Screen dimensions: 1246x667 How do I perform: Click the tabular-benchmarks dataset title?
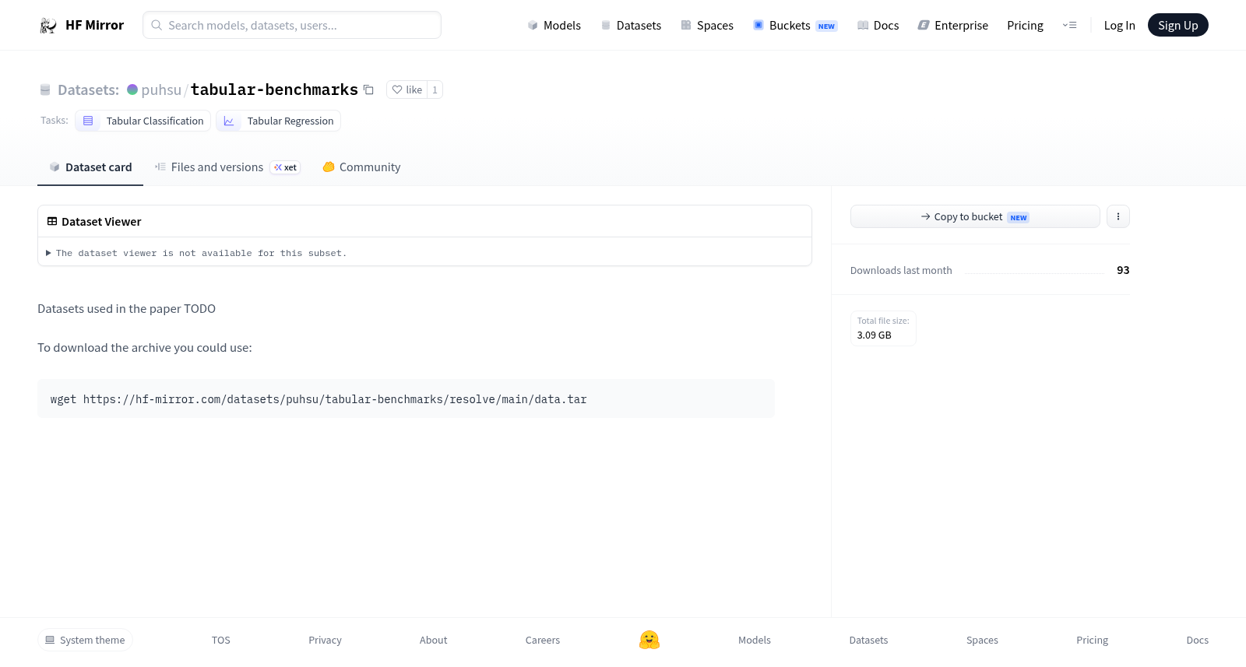click(x=274, y=90)
